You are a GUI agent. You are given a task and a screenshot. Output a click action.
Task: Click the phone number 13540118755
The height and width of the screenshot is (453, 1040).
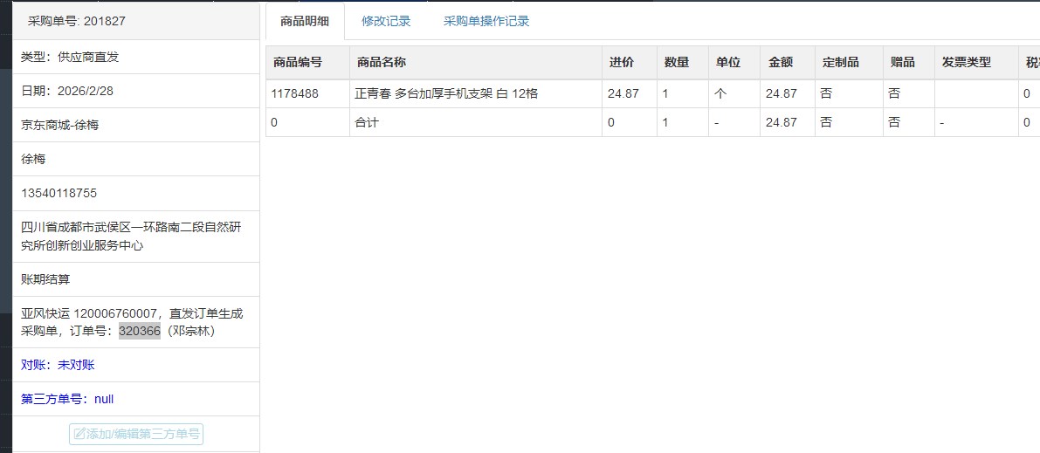59,193
